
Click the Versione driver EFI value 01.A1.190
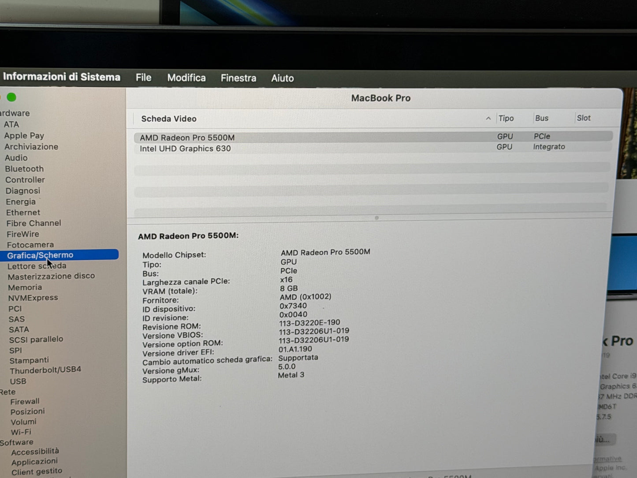[295, 349]
